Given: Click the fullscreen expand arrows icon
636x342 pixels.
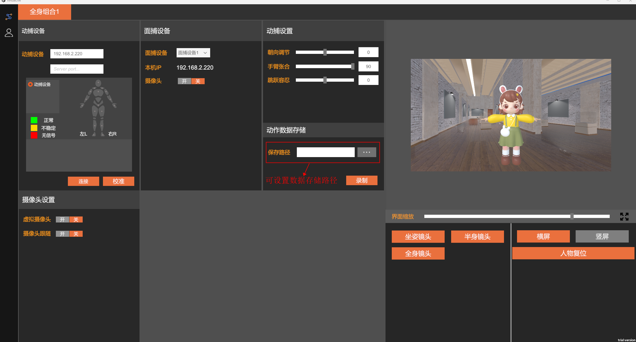Looking at the screenshot, I should point(624,216).
